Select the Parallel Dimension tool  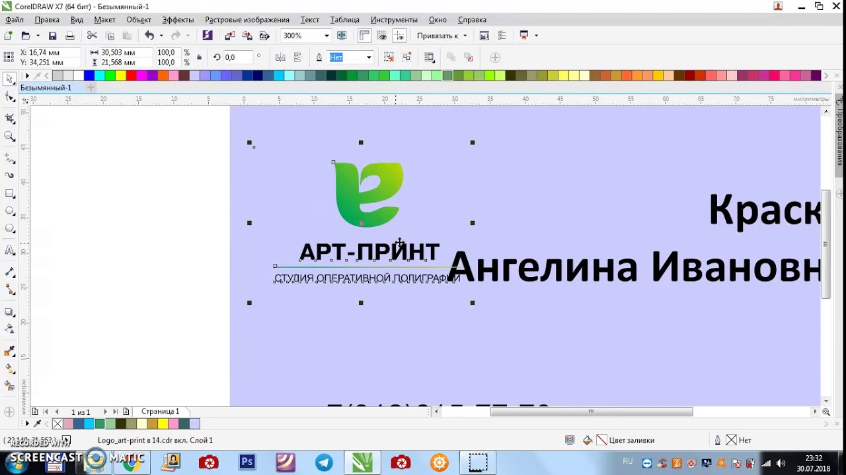[10, 272]
